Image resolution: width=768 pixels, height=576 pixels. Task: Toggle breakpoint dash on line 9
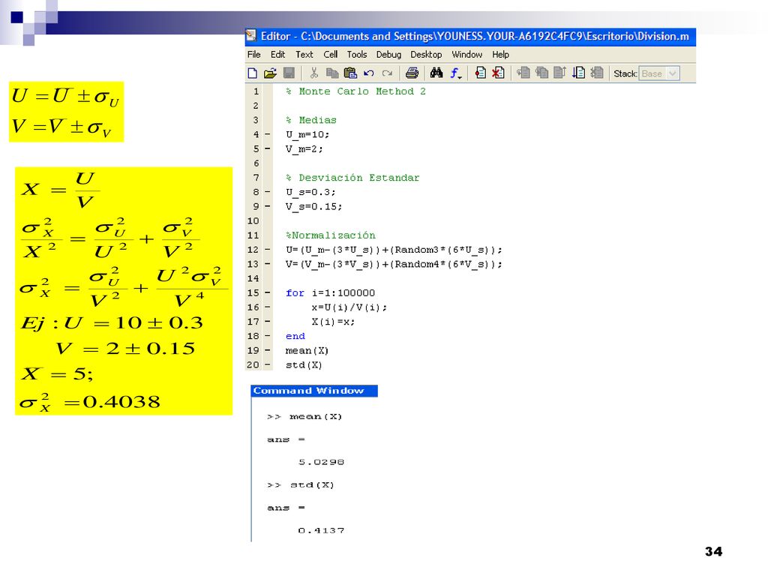pos(268,206)
